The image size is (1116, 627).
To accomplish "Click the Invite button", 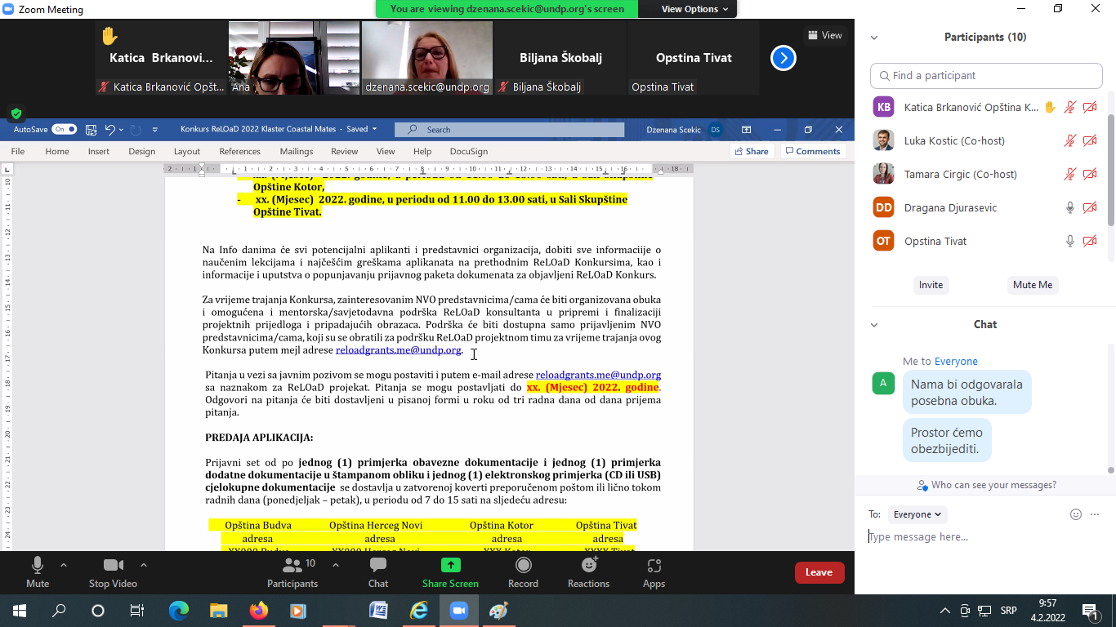I will click(x=931, y=285).
